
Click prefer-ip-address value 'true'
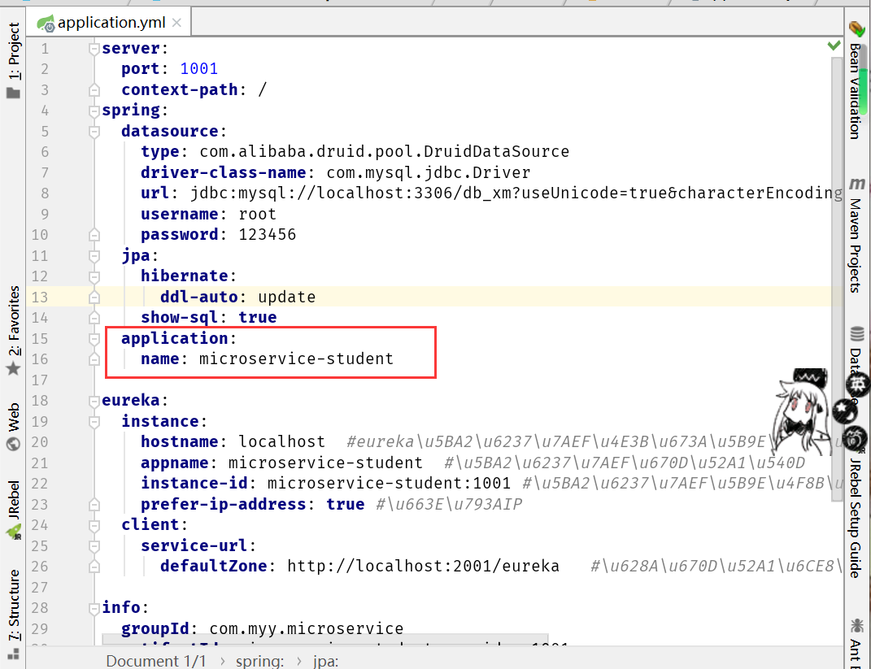(x=345, y=504)
